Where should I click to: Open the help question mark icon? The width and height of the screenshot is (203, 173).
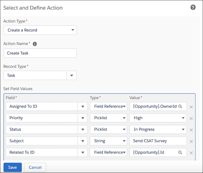pyautogui.click(x=193, y=7)
